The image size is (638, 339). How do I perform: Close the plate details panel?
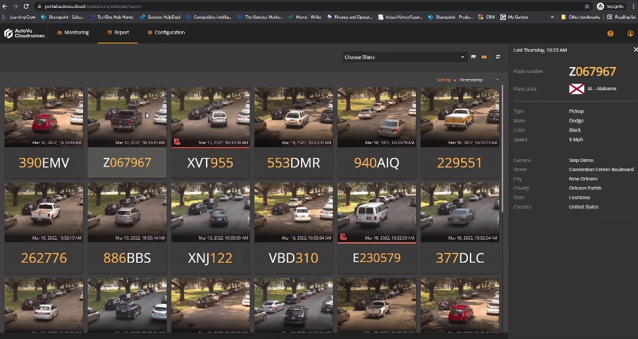tap(635, 50)
